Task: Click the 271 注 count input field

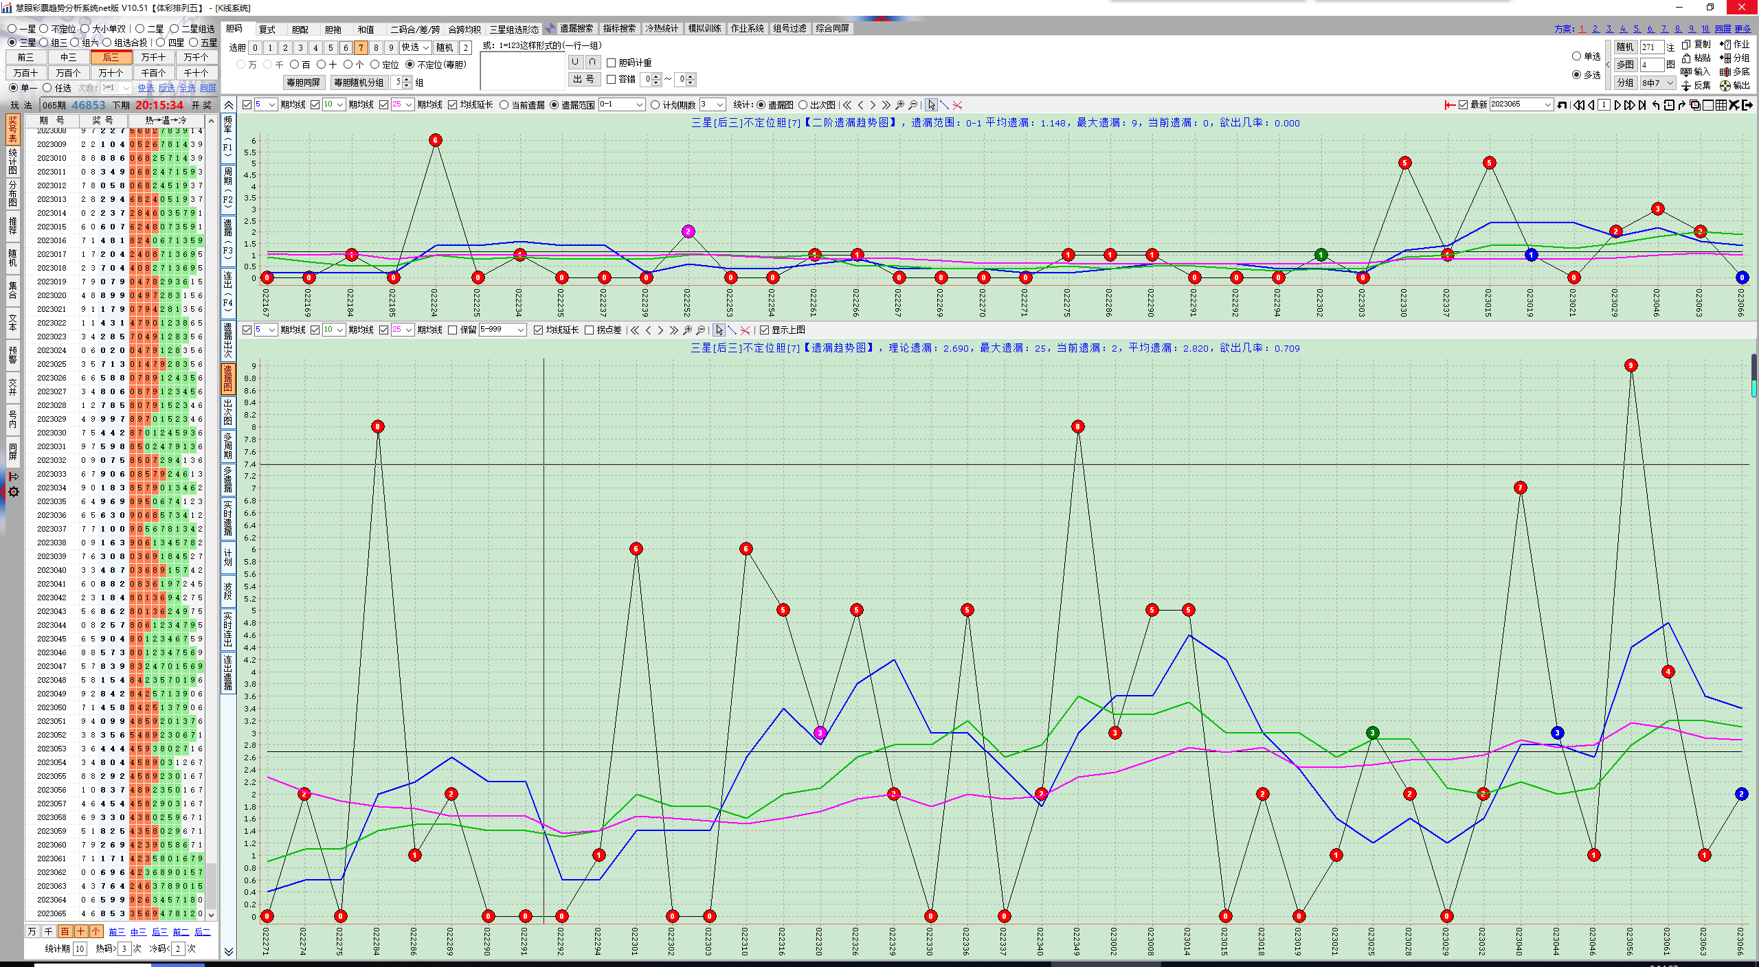Action: pos(1652,47)
